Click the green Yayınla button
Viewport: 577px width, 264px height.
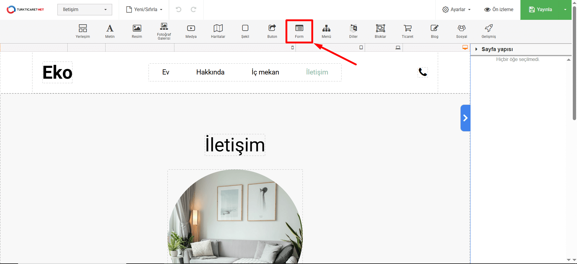[x=540, y=10]
